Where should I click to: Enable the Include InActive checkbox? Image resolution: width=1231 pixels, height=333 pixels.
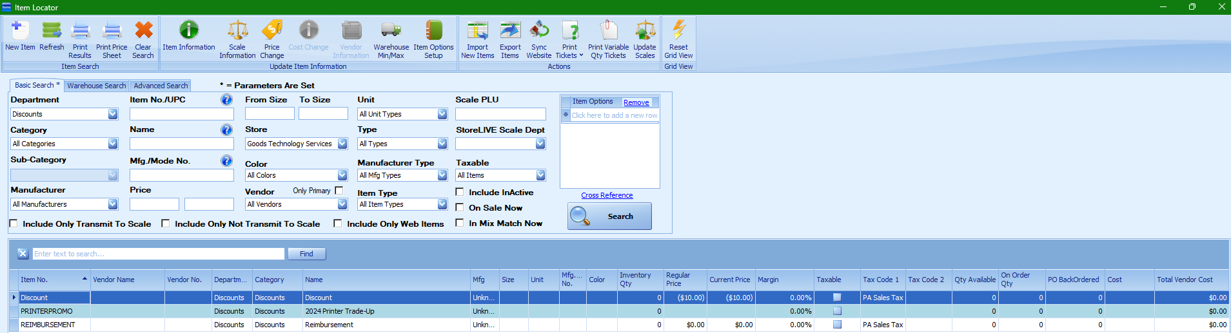460,192
